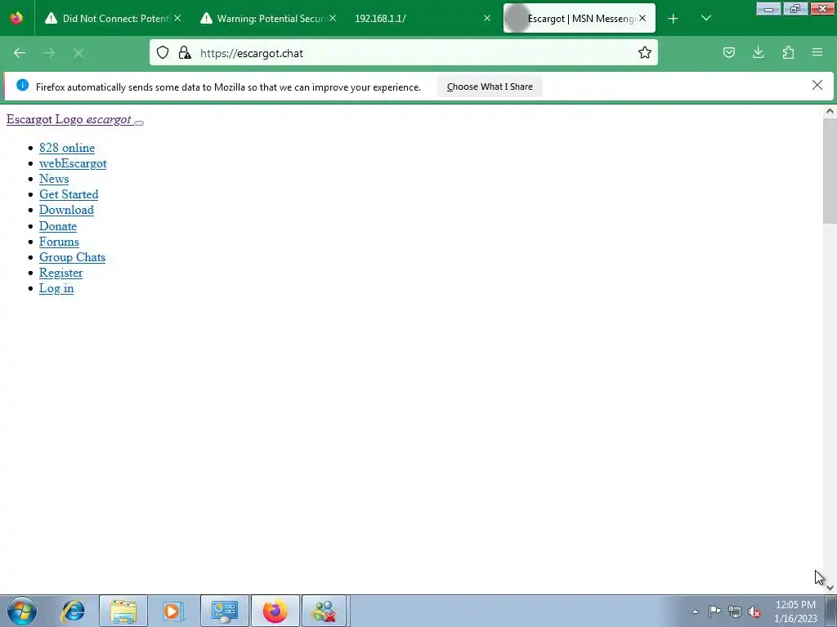
Task: Open the Donate link
Action: pos(58,226)
